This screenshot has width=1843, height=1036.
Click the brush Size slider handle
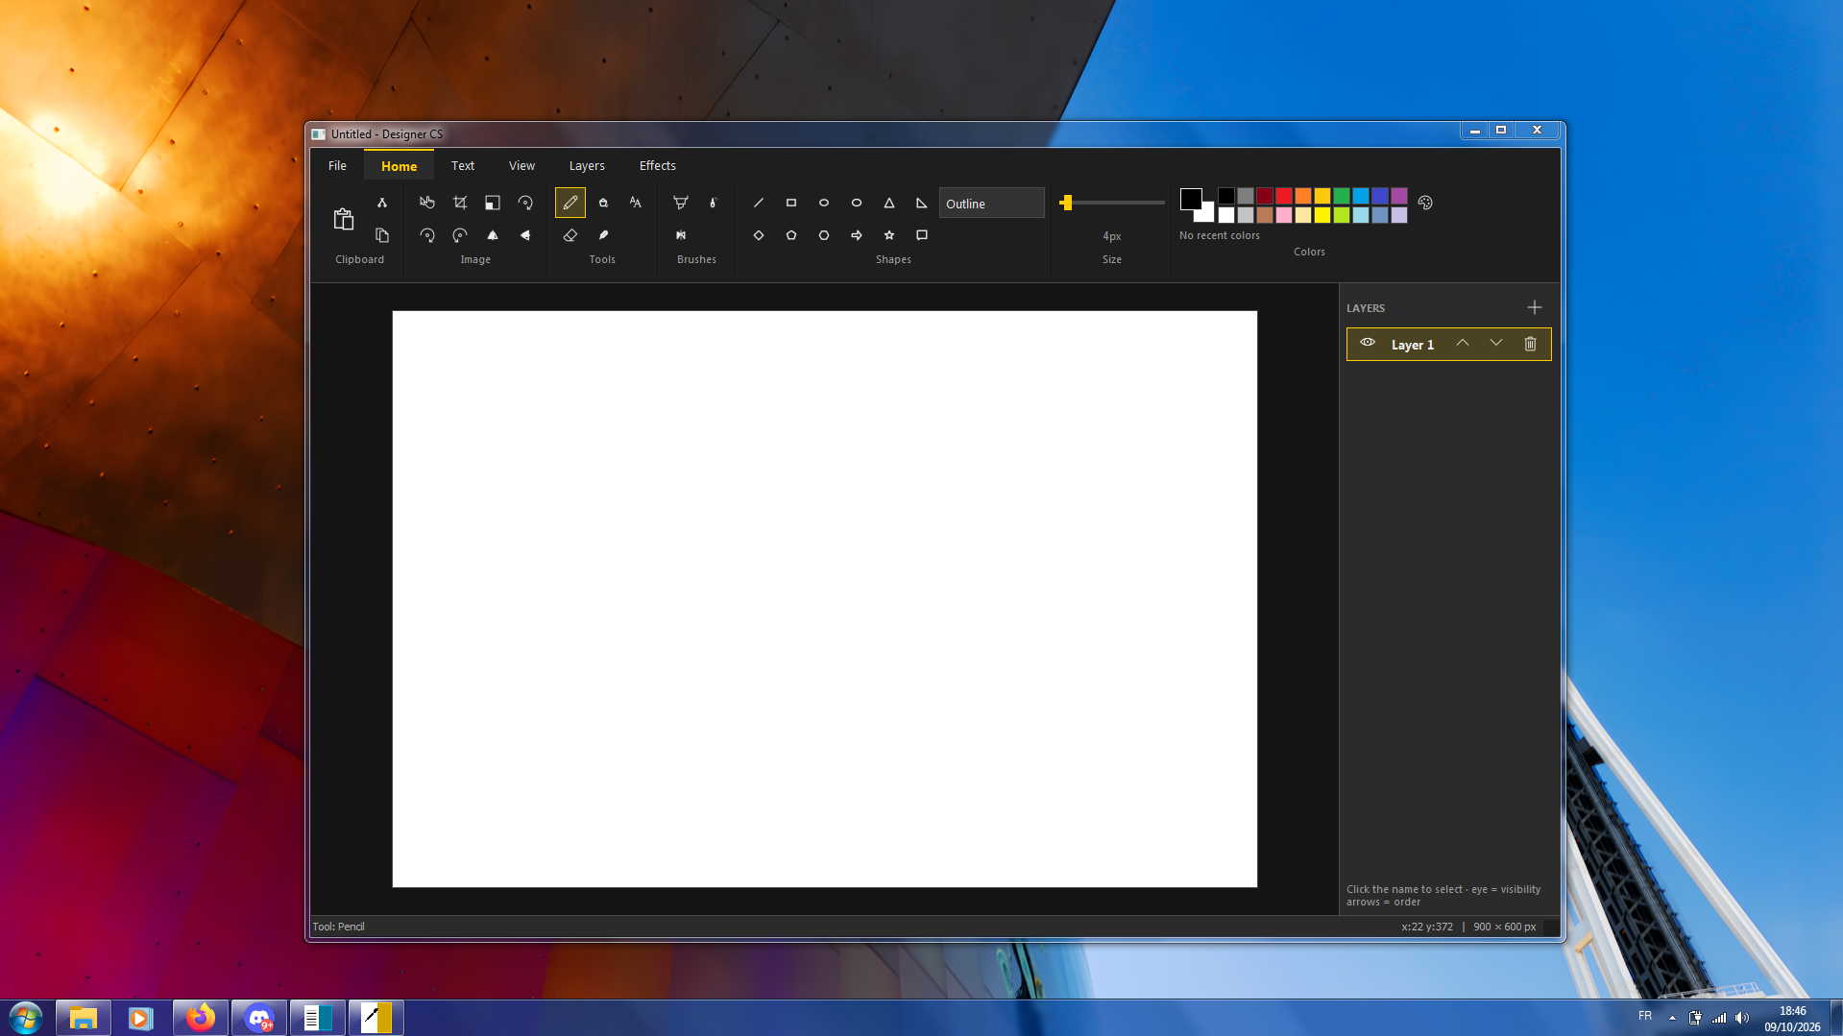click(1066, 203)
